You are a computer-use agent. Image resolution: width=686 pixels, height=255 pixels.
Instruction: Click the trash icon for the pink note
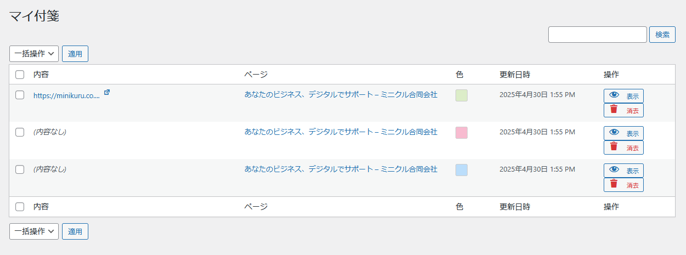tap(614, 147)
